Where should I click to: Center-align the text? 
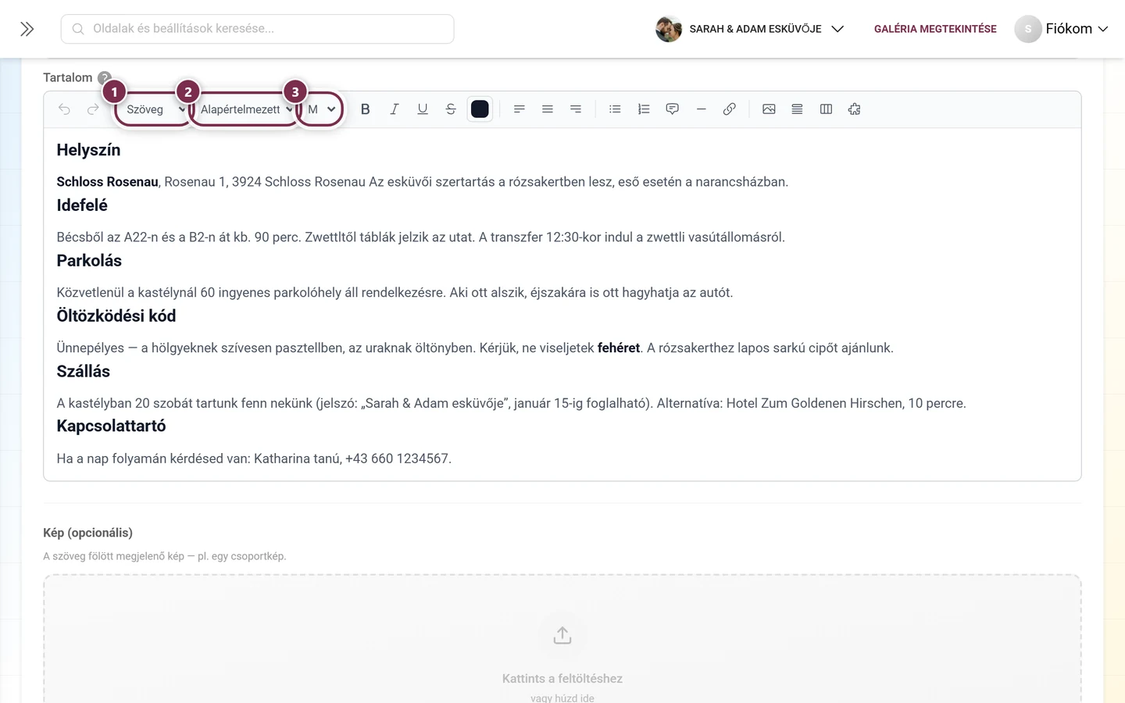click(548, 109)
